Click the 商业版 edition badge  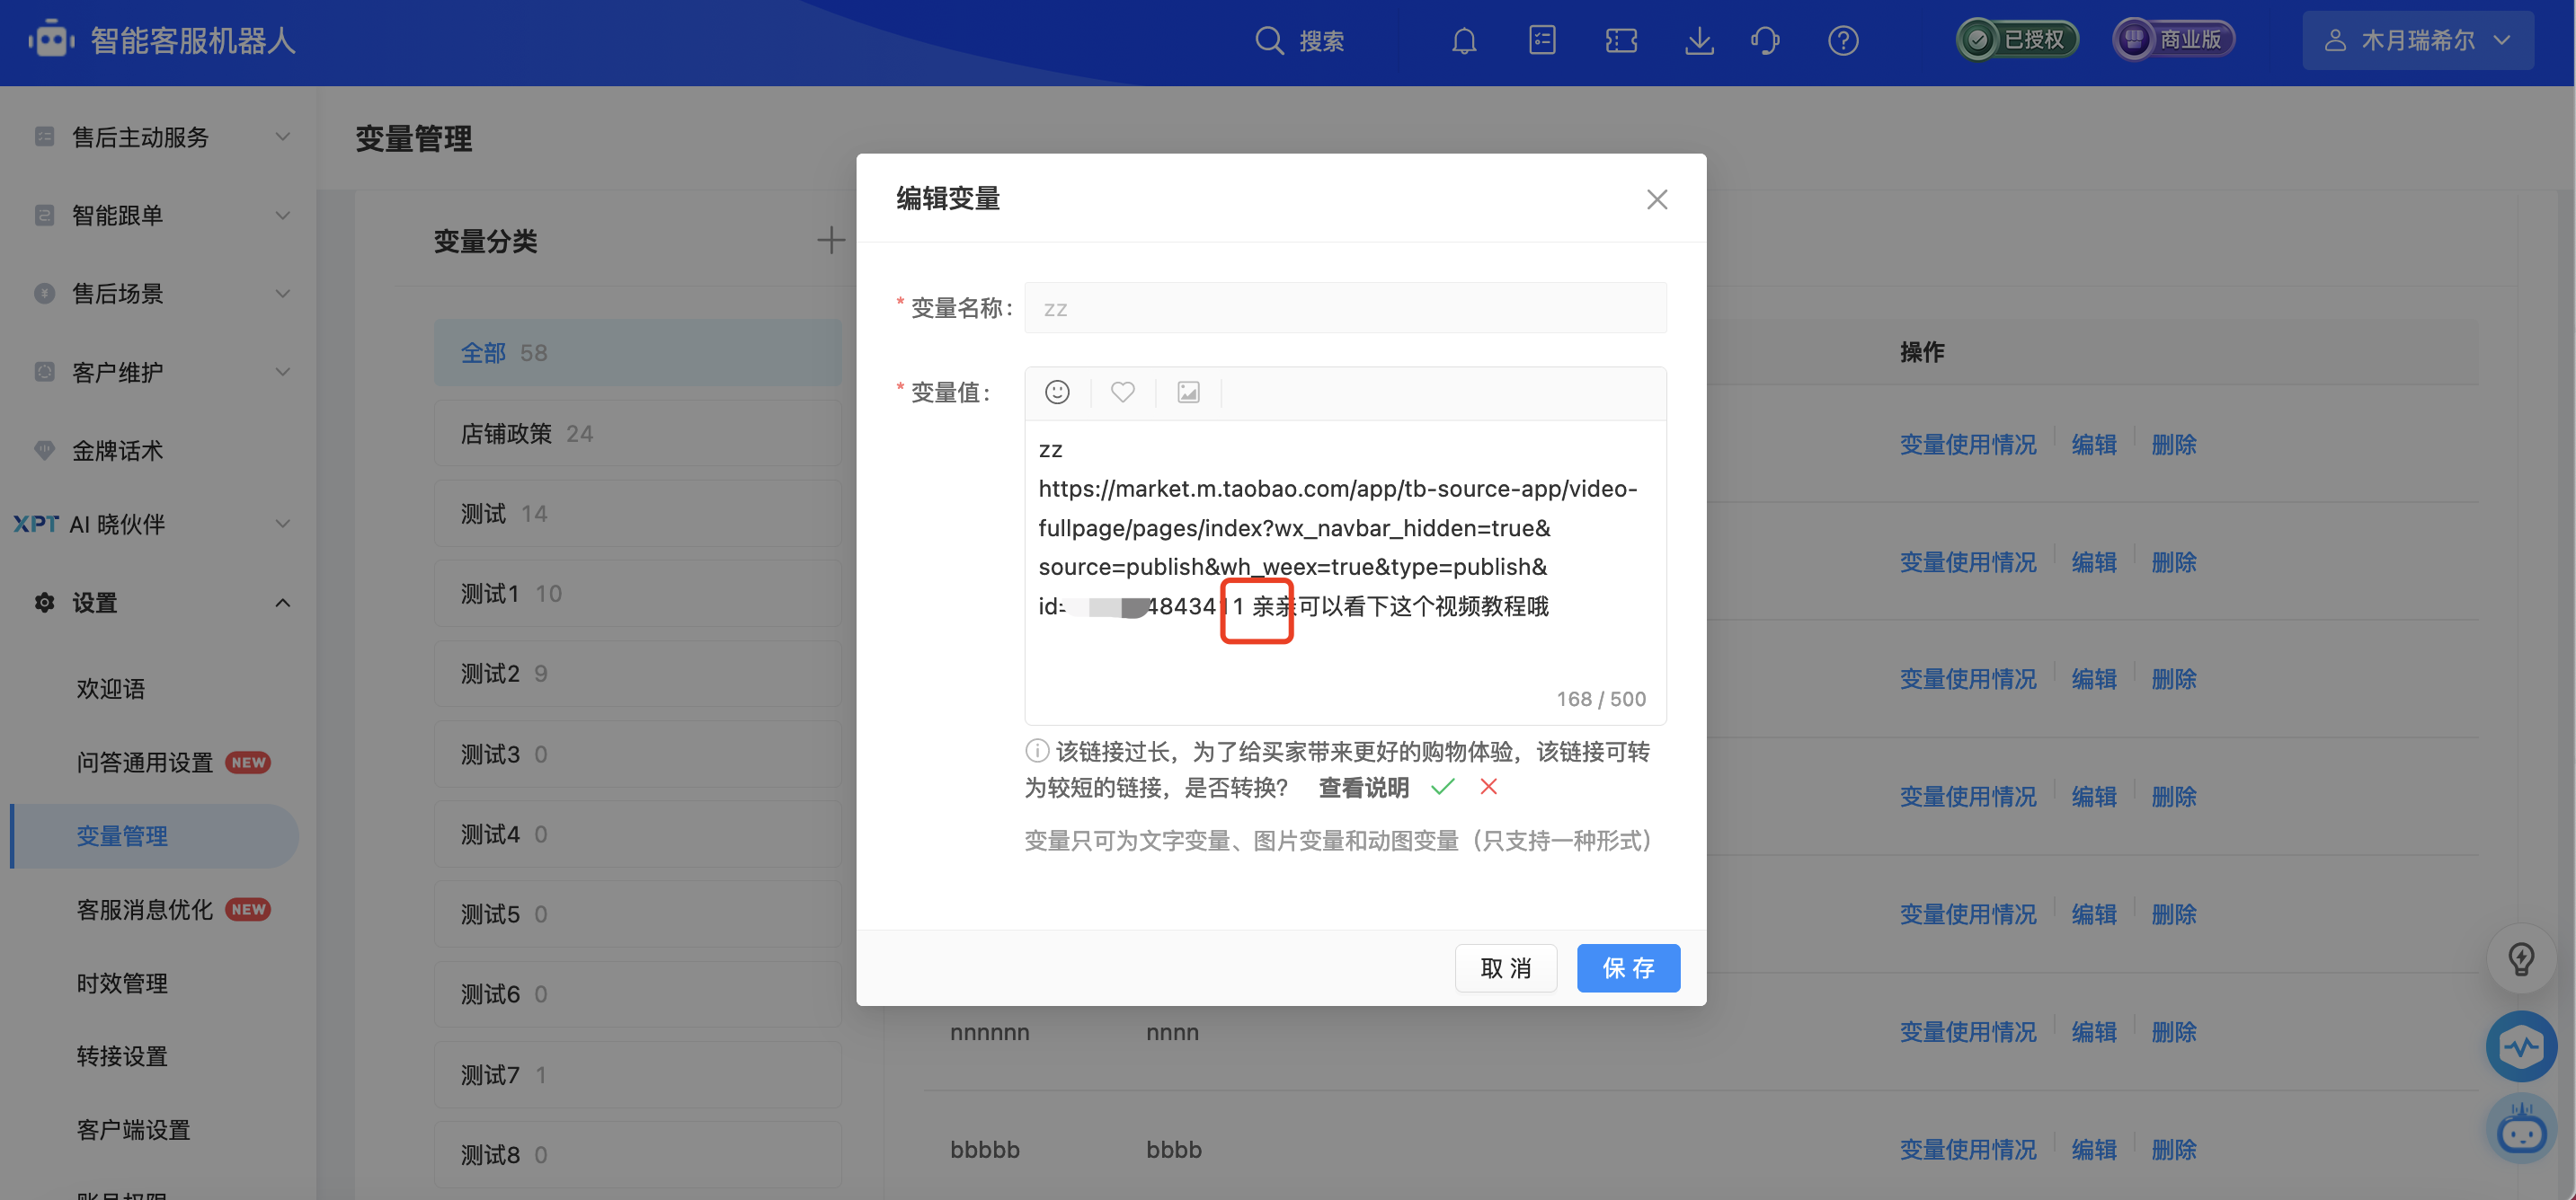(2174, 40)
